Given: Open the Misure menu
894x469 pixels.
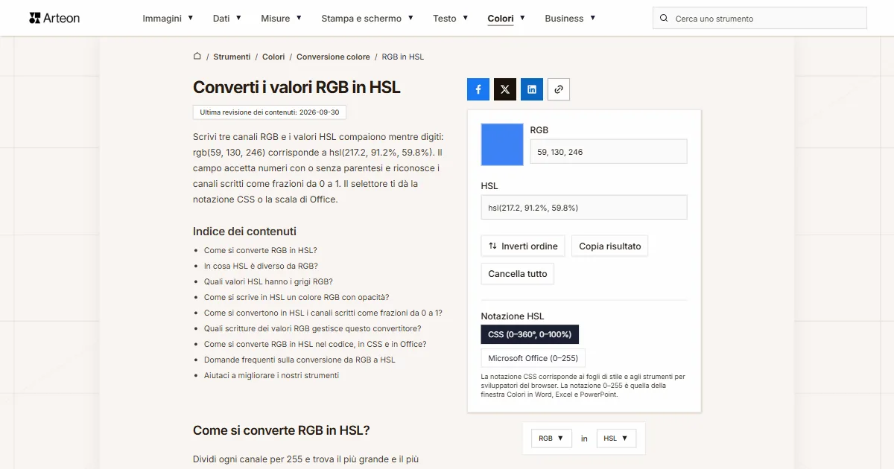Looking at the screenshot, I should pos(282,18).
